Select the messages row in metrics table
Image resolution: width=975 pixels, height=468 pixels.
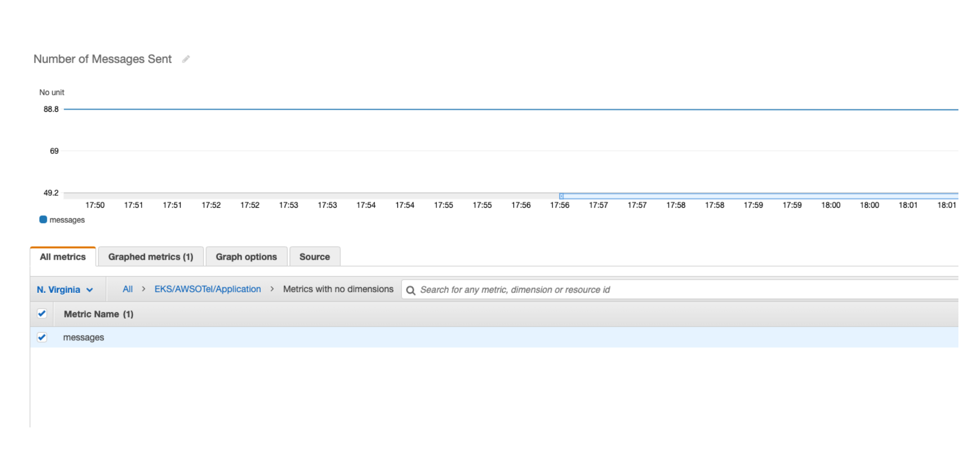84,337
